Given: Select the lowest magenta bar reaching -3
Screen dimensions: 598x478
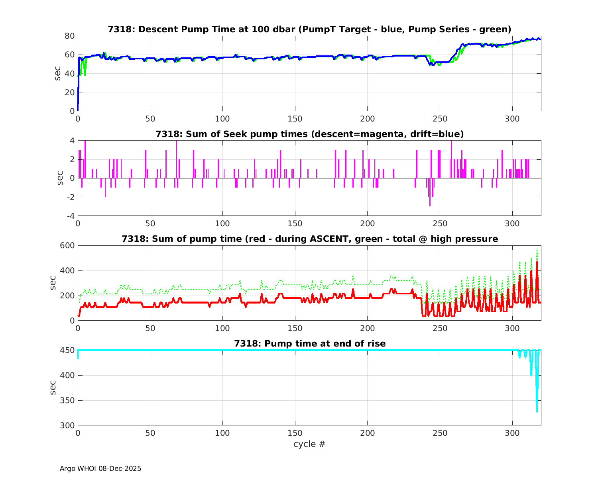Looking at the screenshot, I should click(x=430, y=205).
